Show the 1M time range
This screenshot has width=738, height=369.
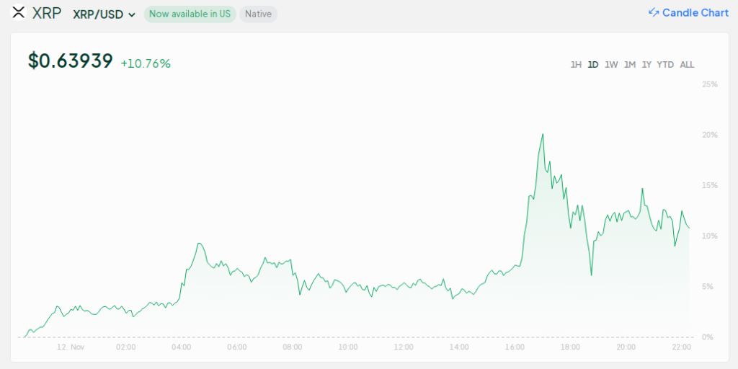[630, 65]
